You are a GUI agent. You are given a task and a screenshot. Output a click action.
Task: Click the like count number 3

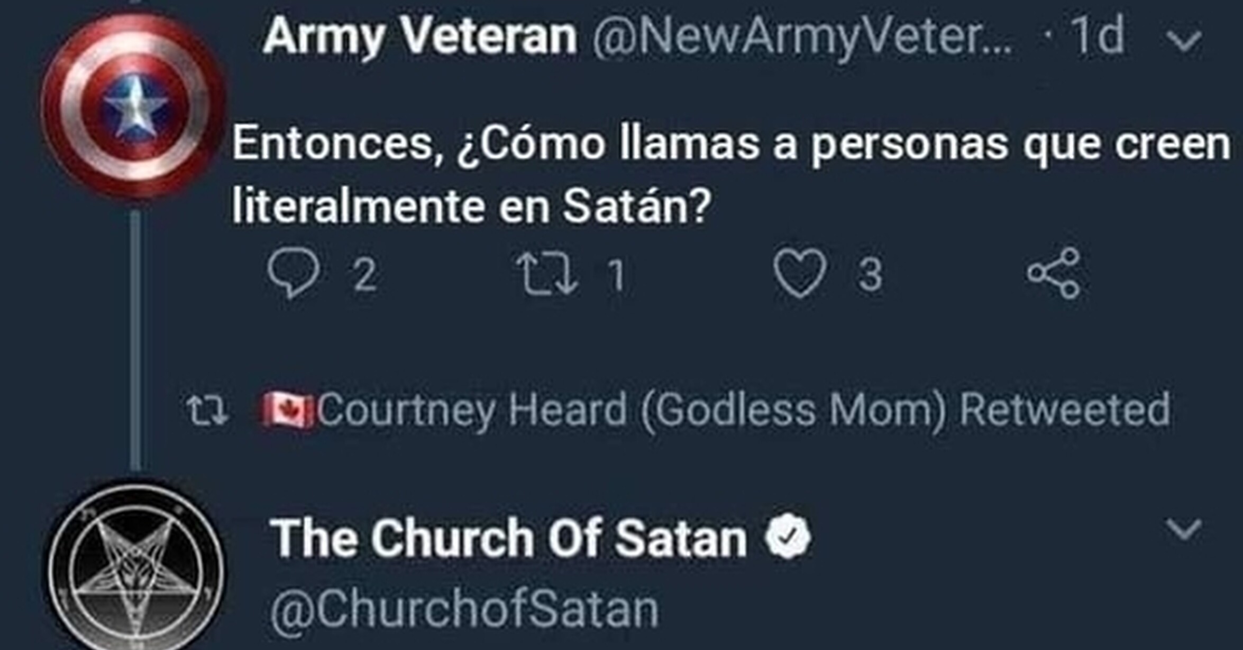[x=870, y=275]
